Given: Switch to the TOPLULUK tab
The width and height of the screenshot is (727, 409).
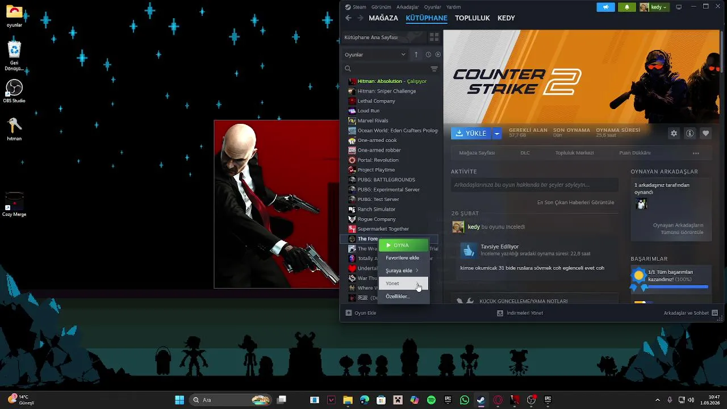Looking at the screenshot, I should [x=472, y=18].
